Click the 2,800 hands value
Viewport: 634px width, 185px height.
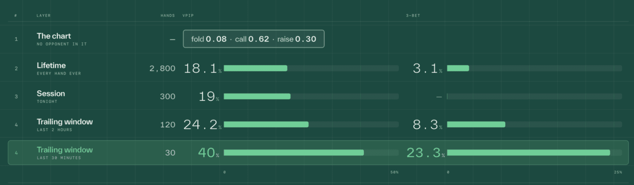tap(162, 68)
